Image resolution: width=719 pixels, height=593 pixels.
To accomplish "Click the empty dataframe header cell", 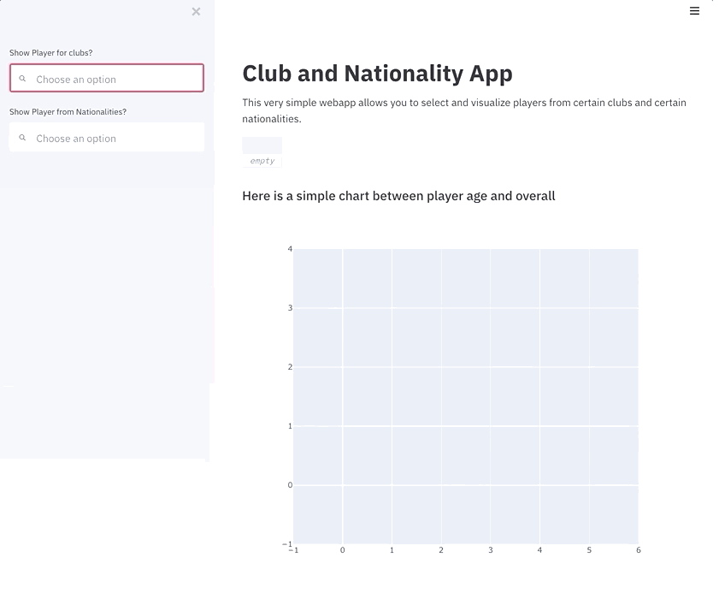I will click(262, 145).
